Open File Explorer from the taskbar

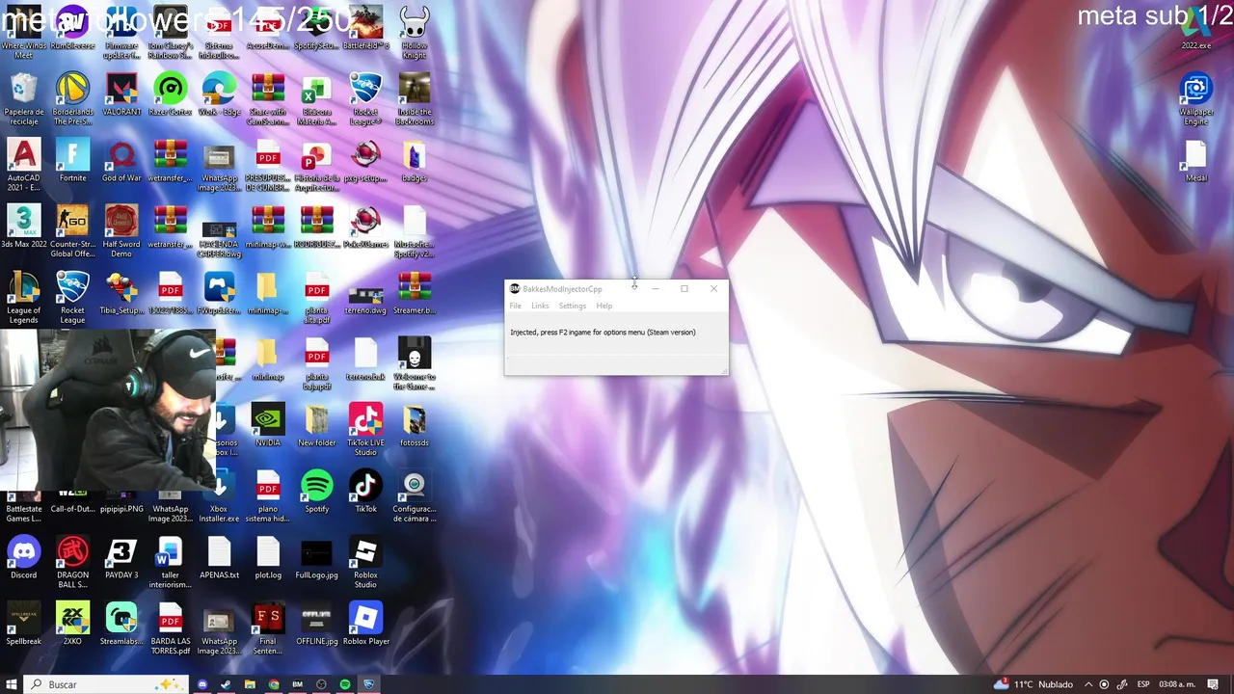click(250, 684)
